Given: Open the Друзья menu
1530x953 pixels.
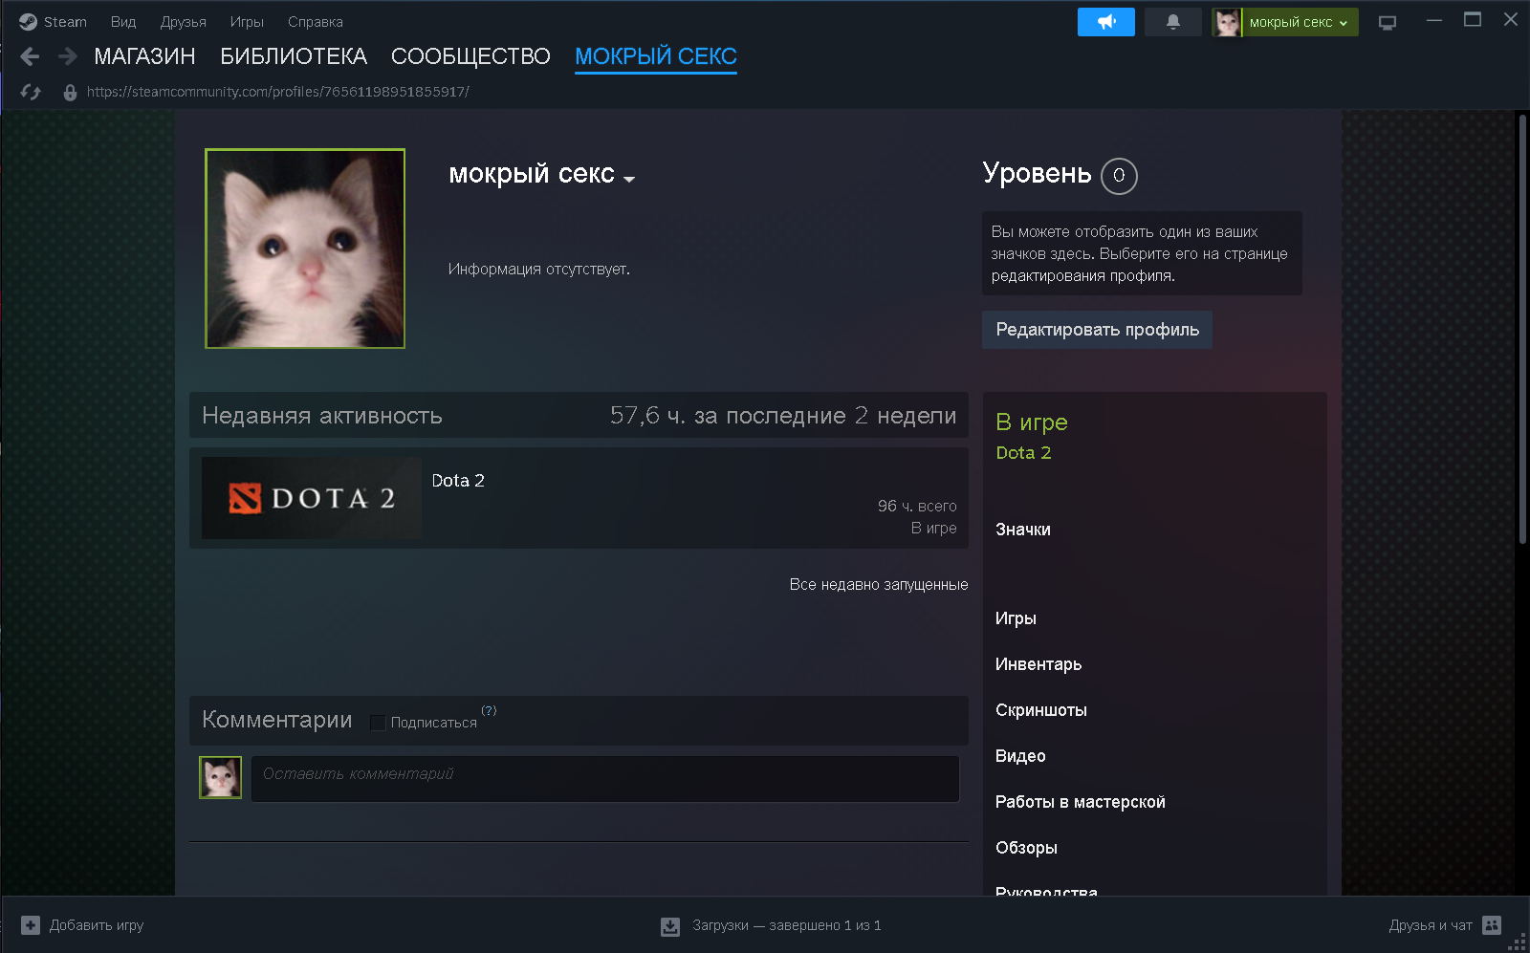Looking at the screenshot, I should pyautogui.click(x=184, y=22).
